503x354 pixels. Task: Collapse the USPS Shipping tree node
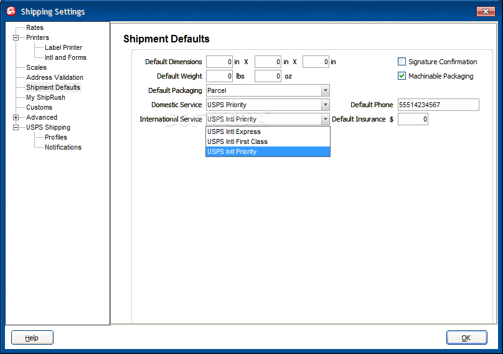click(16, 127)
